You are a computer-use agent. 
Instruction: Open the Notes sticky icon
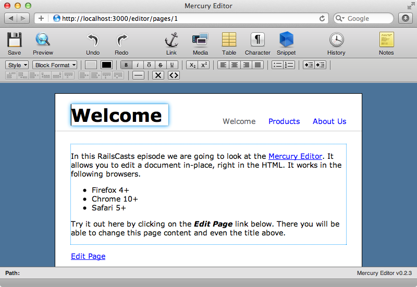click(x=386, y=40)
